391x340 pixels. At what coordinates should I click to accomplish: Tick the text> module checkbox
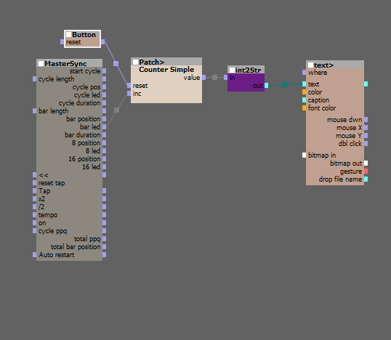click(x=310, y=65)
